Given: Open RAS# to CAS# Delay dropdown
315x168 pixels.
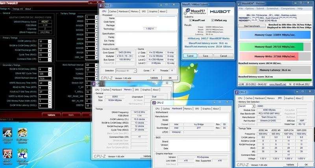Looking at the screenshot, I should point(50,46).
